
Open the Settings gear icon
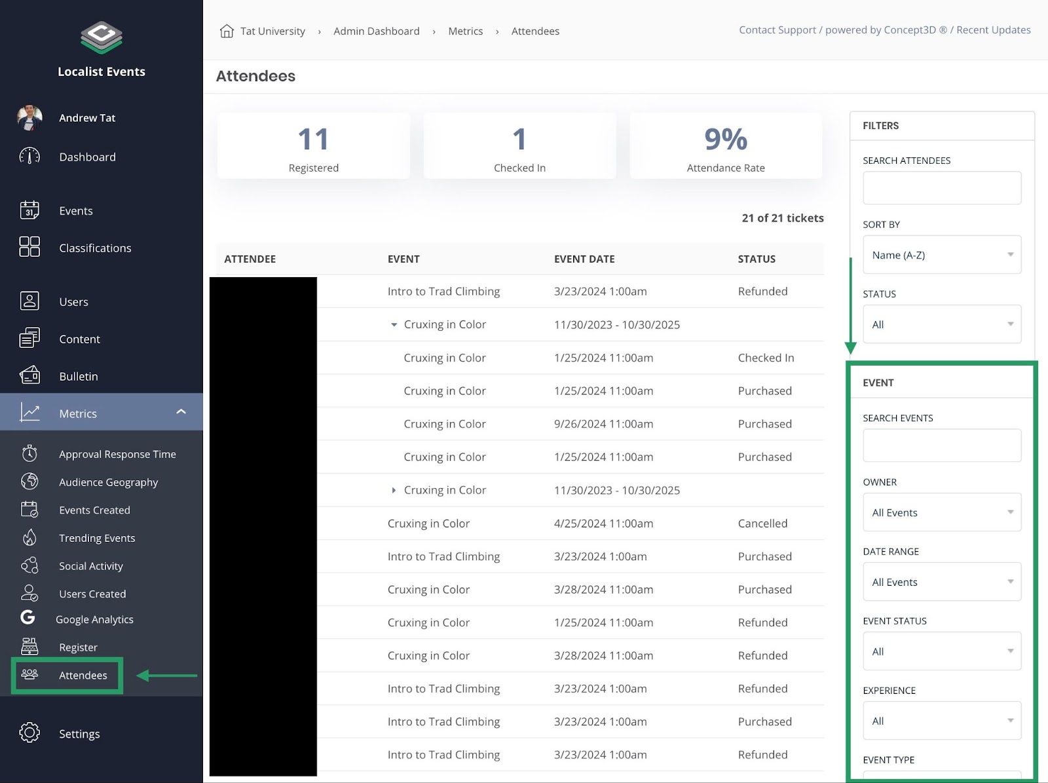pos(29,733)
